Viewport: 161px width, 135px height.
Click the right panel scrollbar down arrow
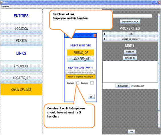(159, 126)
